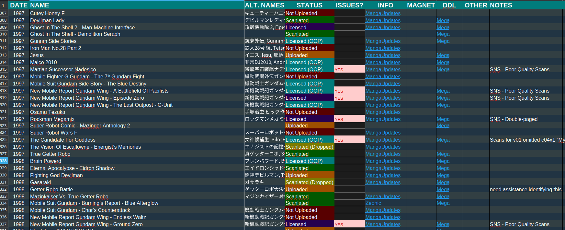Select the INFO header cell
The width and height of the screenshot is (565, 230).
385,5
